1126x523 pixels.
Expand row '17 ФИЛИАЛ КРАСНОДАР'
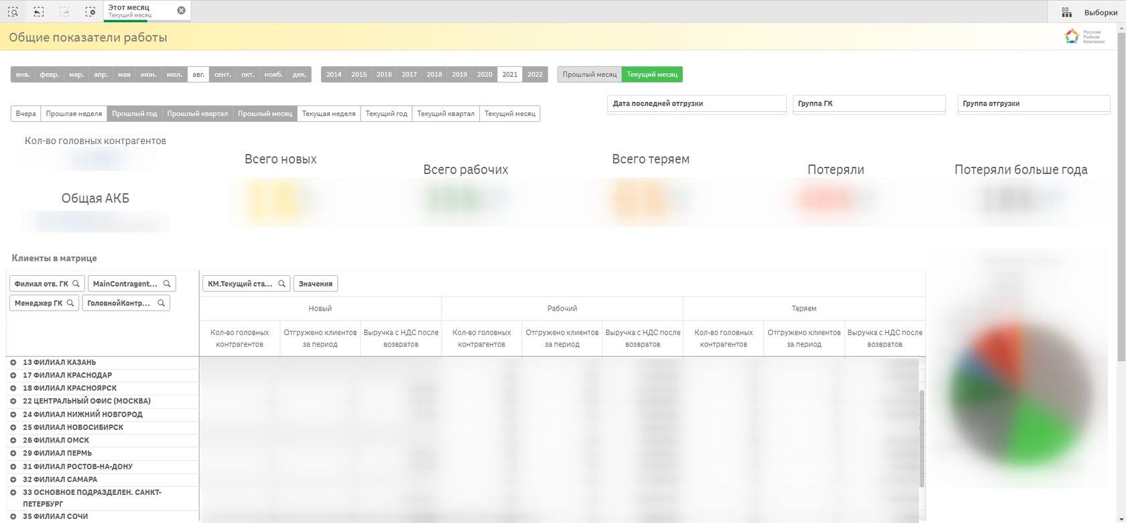[x=13, y=376]
